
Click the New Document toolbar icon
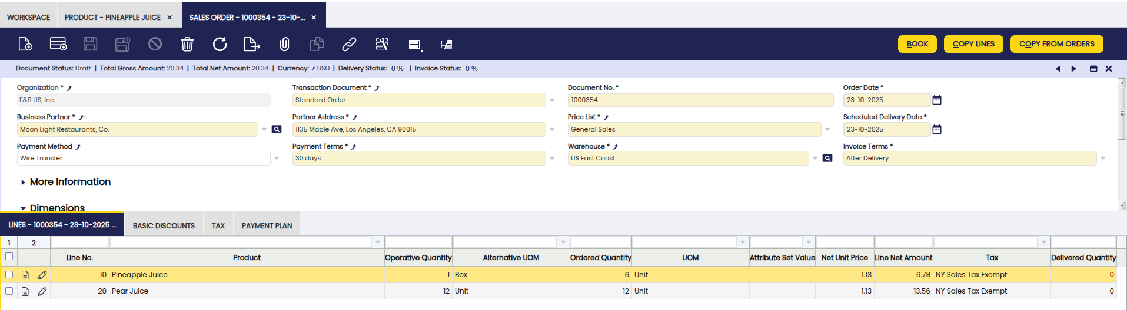pyautogui.click(x=25, y=44)
